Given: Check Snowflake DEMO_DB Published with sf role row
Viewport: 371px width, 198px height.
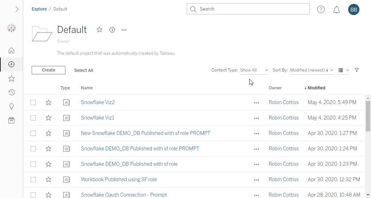Looking at the screenshot, I should (33, 164).
